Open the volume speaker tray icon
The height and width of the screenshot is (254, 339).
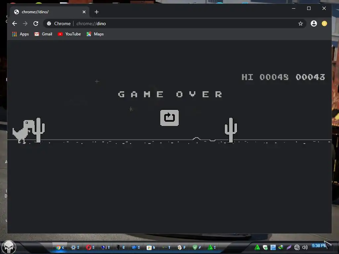click(x=305, y=247)
